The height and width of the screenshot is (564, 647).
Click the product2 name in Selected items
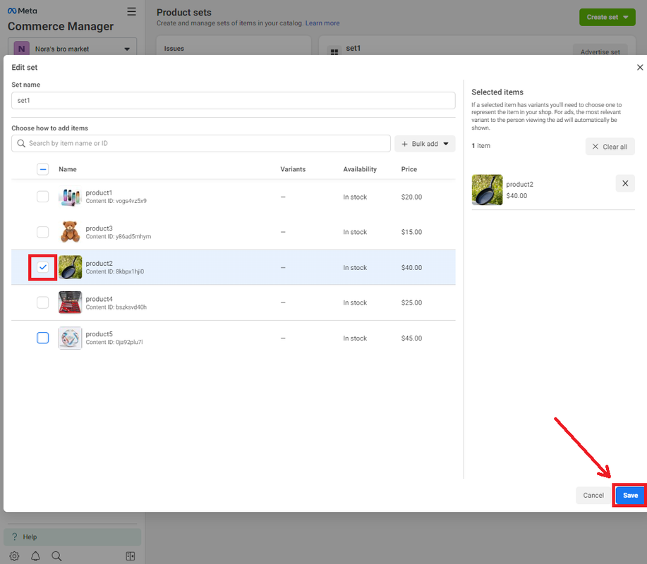(x=519, y=184)
